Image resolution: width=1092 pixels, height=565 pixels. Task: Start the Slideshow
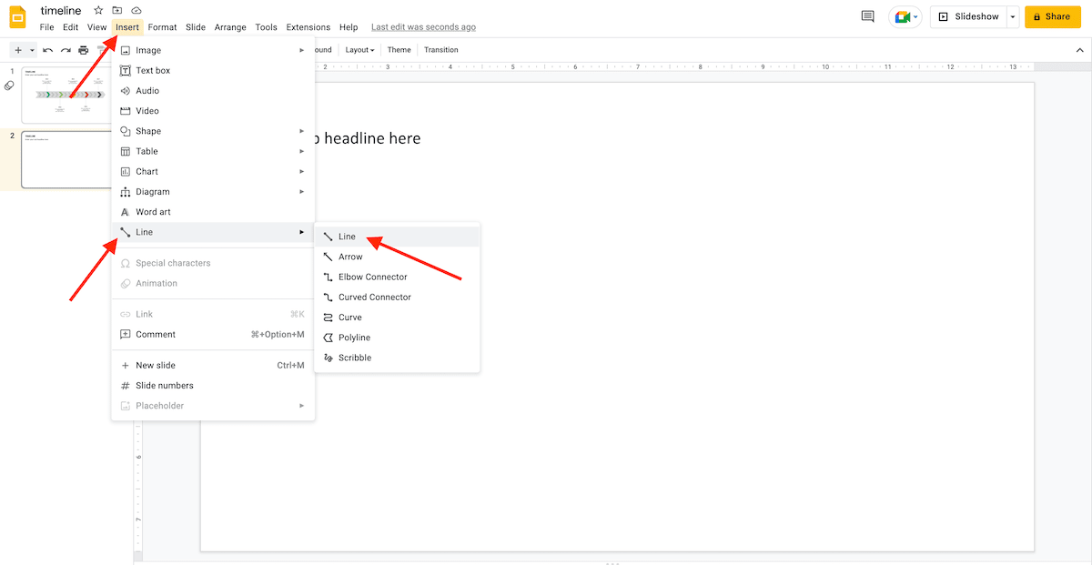968,16
